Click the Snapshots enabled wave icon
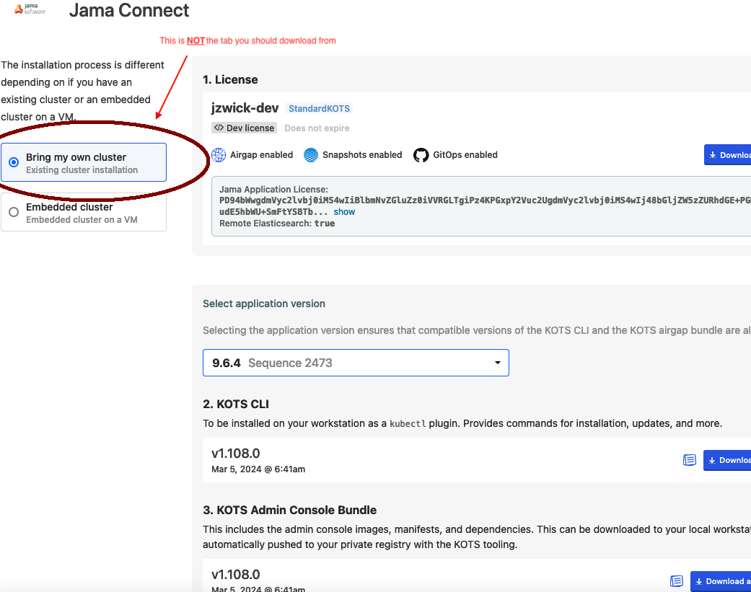Viewport: 751px width, 592px height. [x=311, y=155]
